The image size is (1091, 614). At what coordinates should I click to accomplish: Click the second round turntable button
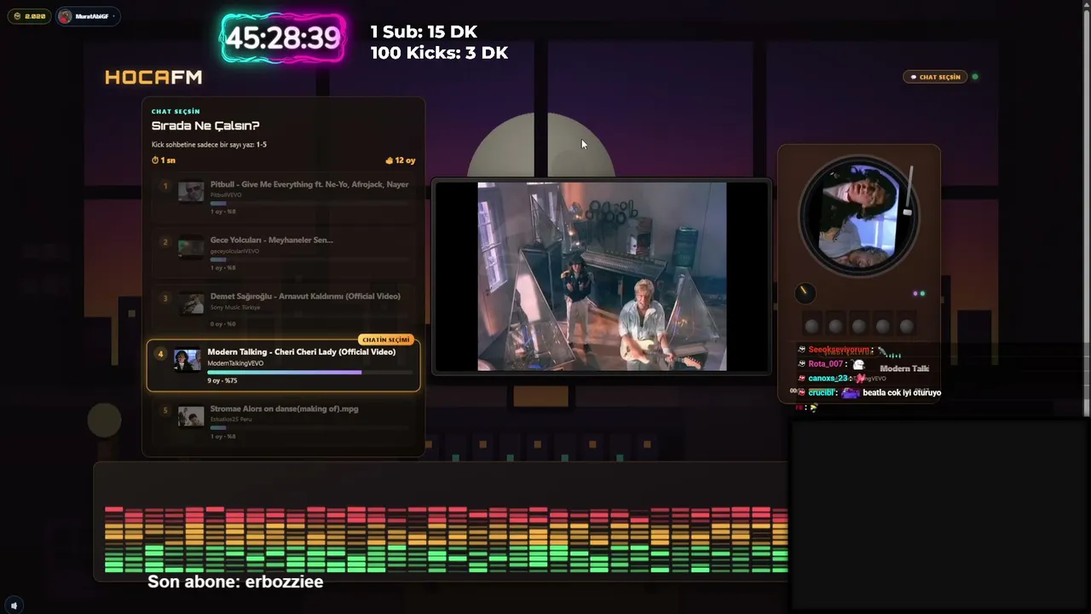point(835,326)
